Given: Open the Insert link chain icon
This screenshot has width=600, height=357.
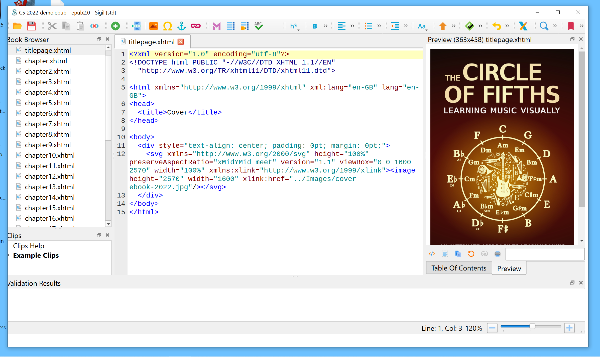Looking at the screenshot, I should [x=195, y=26].
